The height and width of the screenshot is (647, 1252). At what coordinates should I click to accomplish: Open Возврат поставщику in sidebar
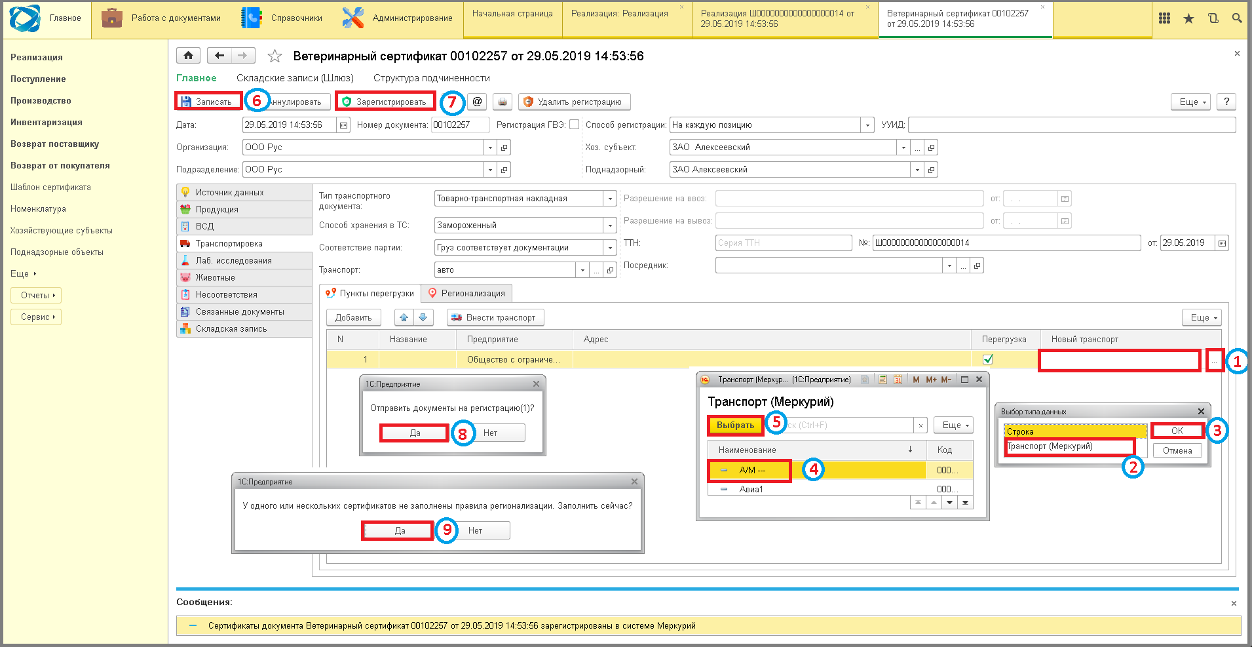55,144
